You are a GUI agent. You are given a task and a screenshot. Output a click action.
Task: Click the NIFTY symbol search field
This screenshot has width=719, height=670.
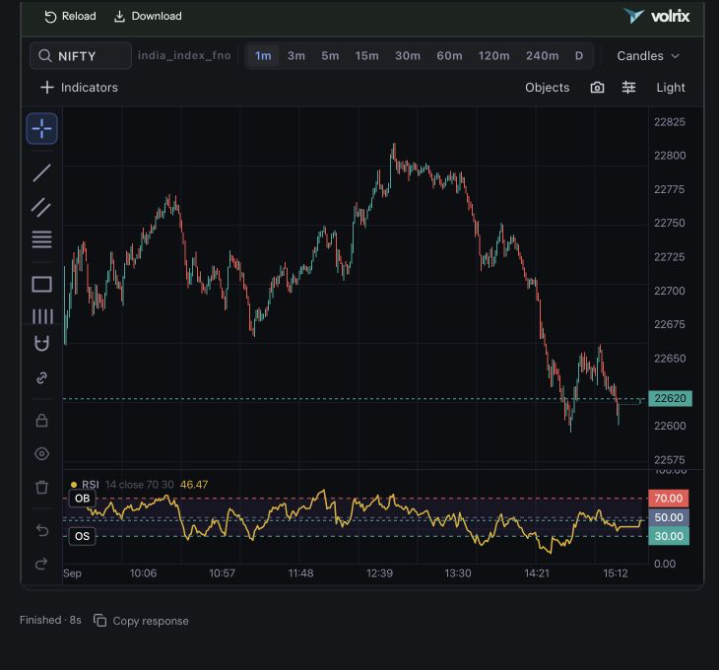click(x=81, y=56)
